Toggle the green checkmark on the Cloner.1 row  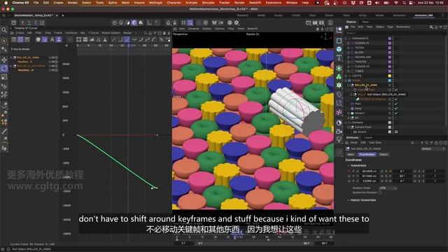click(x=396, y=113)
